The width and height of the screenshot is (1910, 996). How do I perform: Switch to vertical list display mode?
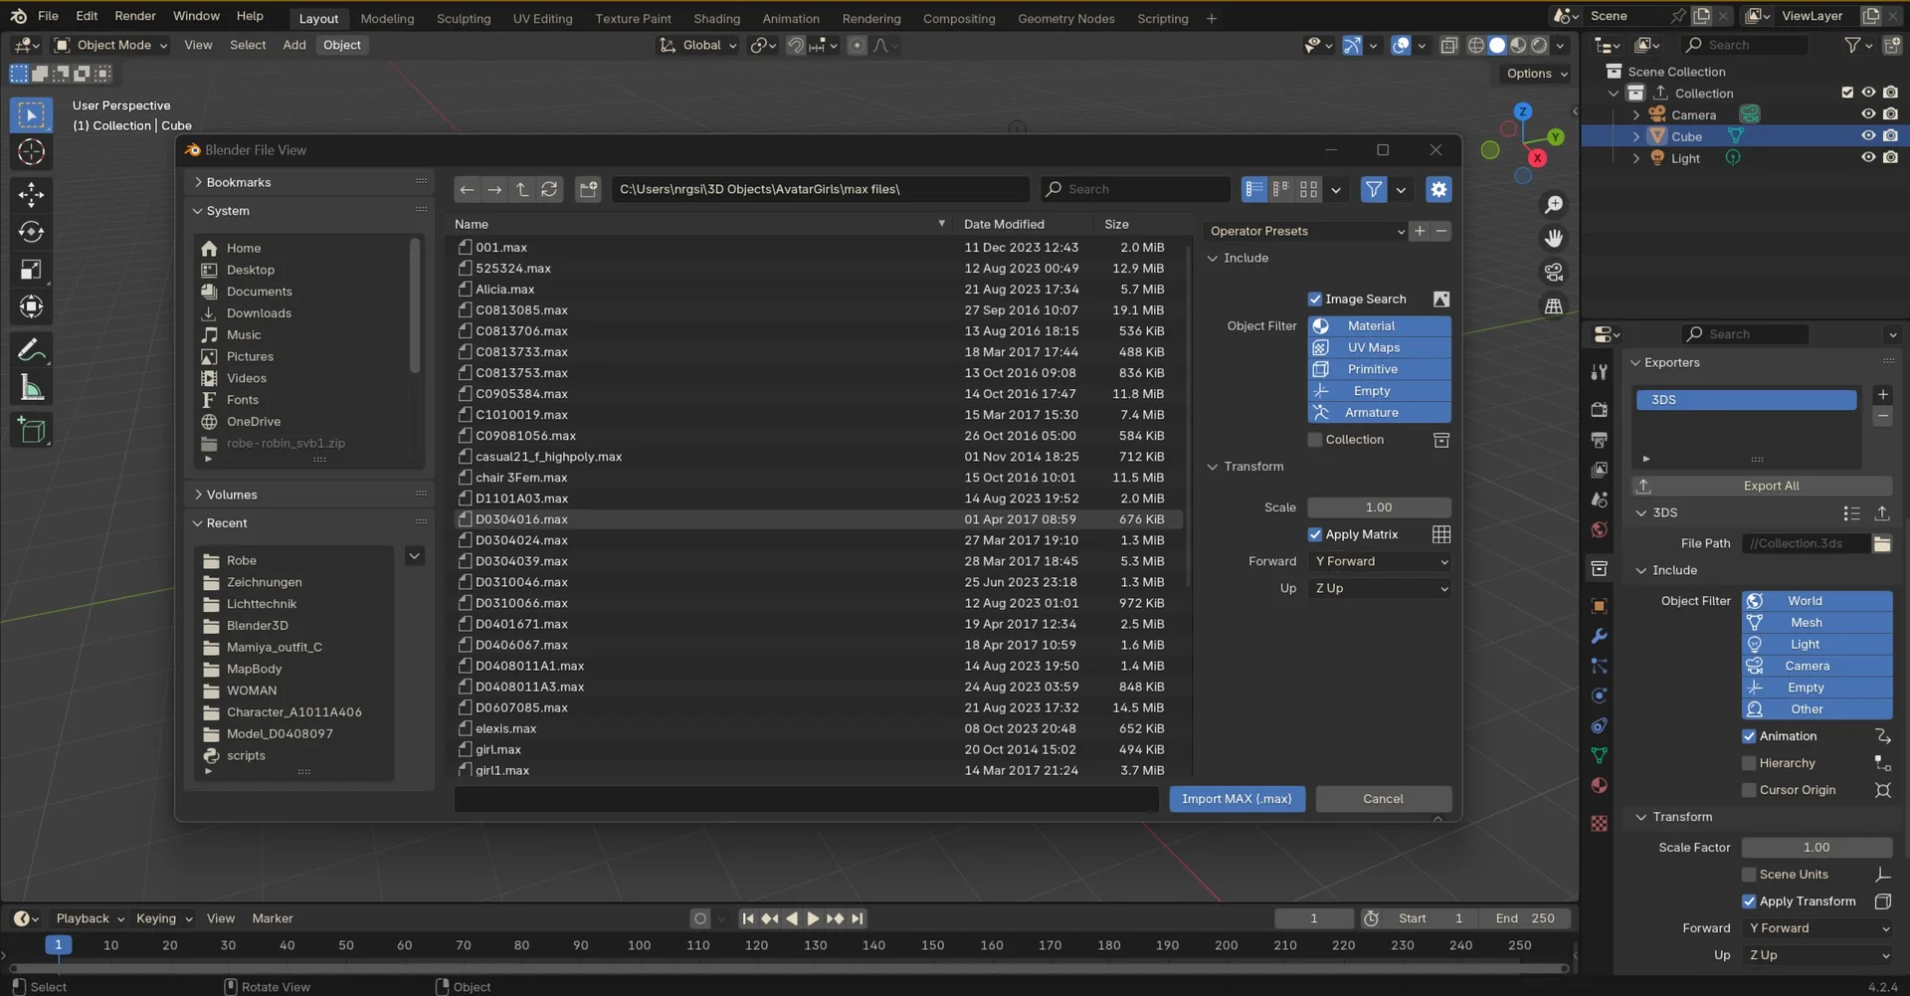click(x=1254, y=189)
